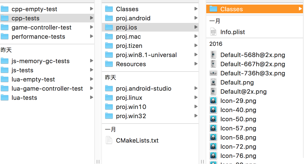304x164 pixels.
Task: Select the Resources folder
Action: [131, 64]
